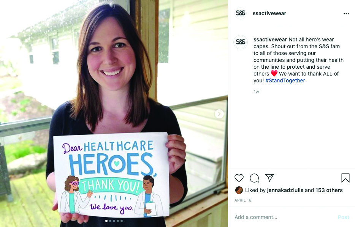This screenshot has width=355, height=227.
Task: Share the post via paper plane icon
Action: pos(269,178)
